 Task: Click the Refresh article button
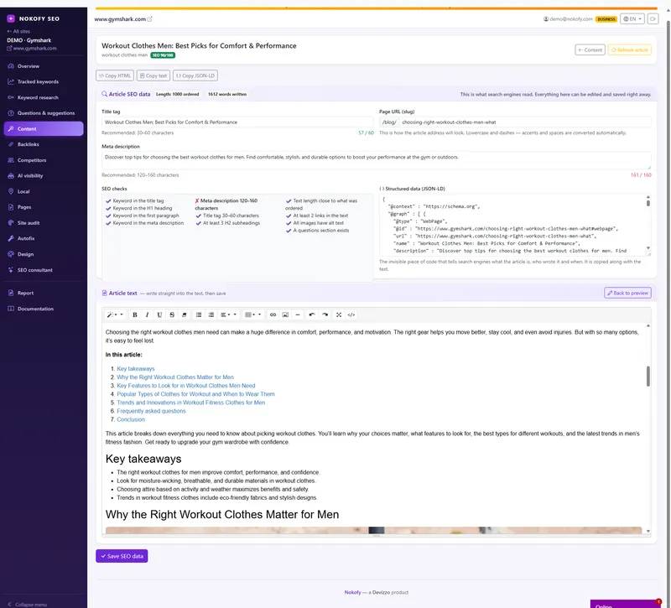[x=630, y=50]
